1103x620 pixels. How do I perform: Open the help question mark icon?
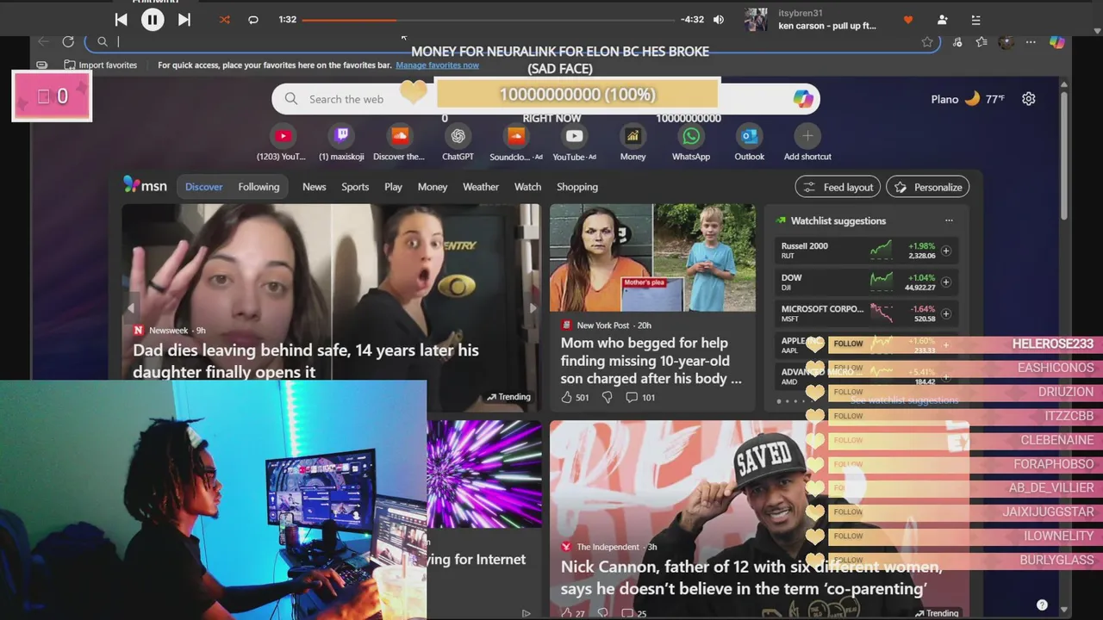[x=1042, y=604]
